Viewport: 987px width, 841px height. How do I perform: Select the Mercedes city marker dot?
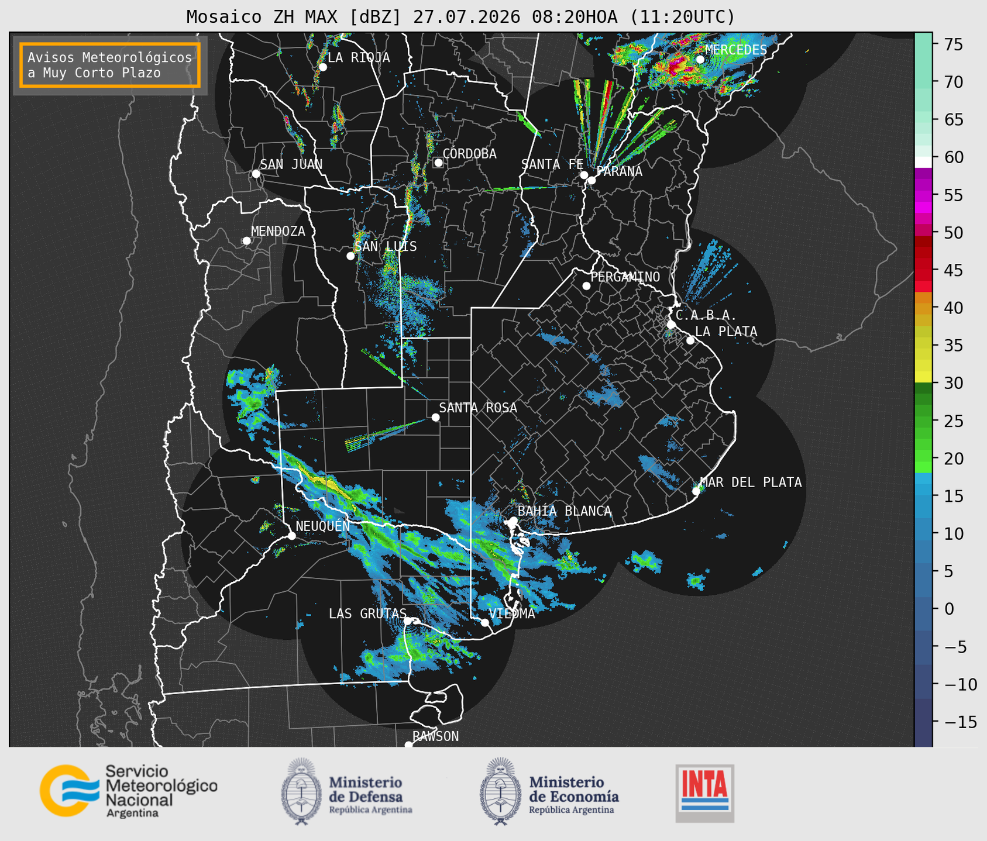(x=700, y=59)
